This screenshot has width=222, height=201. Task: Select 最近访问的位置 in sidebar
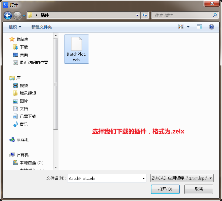[x=34, y=62]
